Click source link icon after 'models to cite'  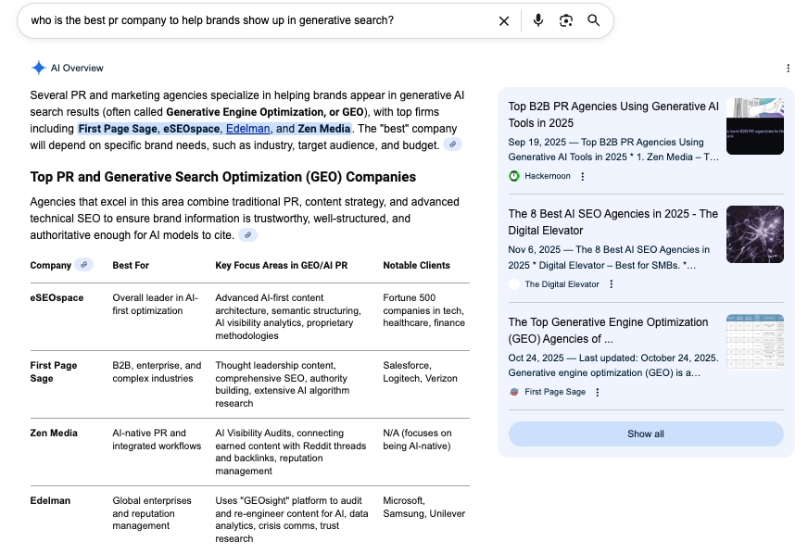click(x=247, y=235)
